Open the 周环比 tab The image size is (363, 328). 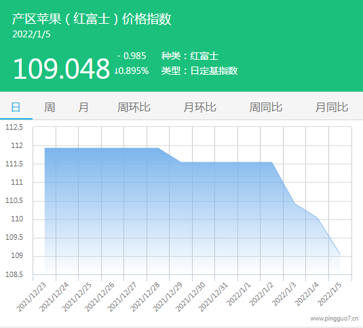134,107
